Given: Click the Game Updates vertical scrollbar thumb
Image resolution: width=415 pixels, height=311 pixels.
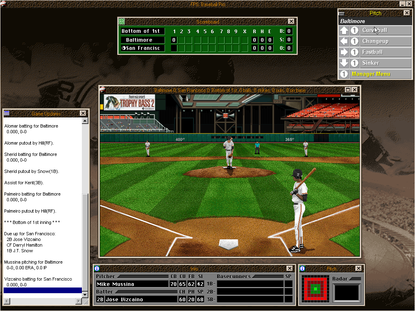Looking at the screenshot, I should coord(85,243).
